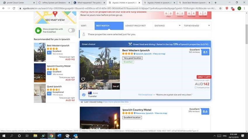Click the Compare prices link
This screenshot has height=139, width=248.
[x=203, y=88]
